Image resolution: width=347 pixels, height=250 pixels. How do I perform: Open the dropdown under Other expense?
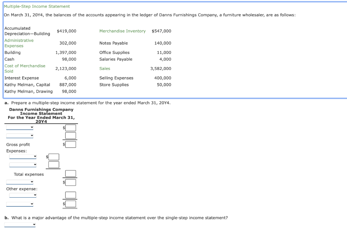tap(23, 195)
